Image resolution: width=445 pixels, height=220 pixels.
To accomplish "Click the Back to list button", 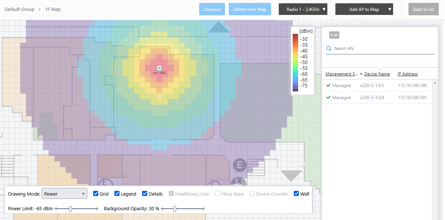I will click(x=423, y=9).
